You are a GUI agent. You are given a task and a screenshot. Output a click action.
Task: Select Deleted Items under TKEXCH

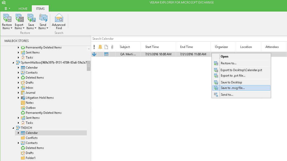click(x=35, y=148)
